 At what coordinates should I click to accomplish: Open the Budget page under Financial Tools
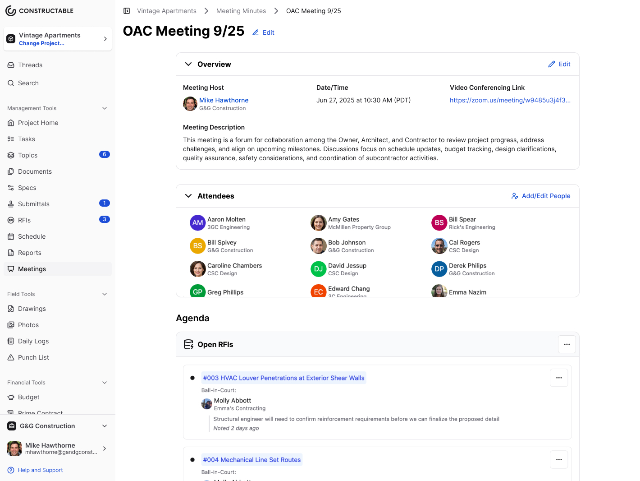click(x=29, y=397)
